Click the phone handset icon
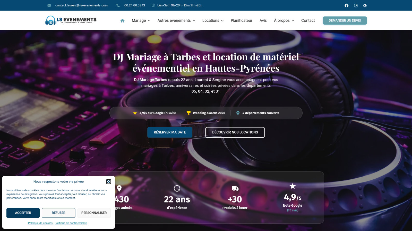Screen dimensions: 412x231 coord(118,5)
